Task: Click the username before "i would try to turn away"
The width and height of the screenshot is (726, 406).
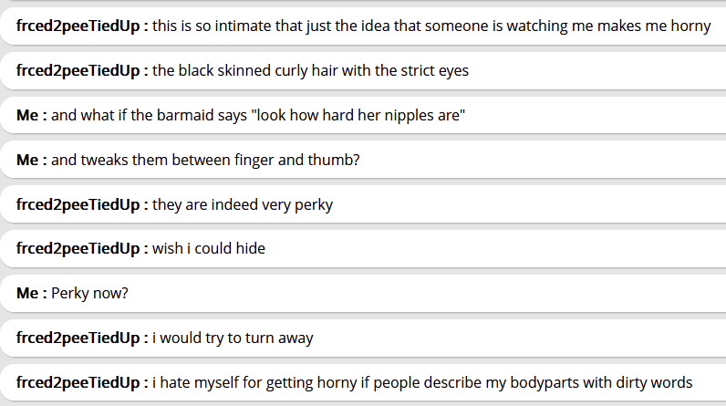Action: [x=82, y=338]
